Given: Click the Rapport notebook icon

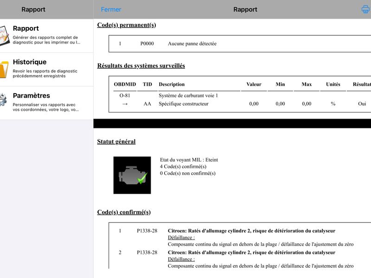Looking at the screenshot, I should pyautogui.click(x=4, y=36).
